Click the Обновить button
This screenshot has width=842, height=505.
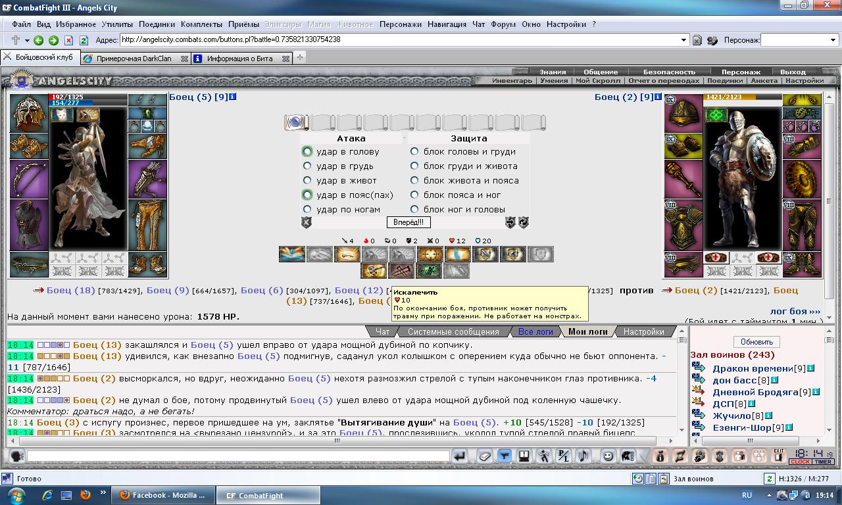pyautogui.click(x=756, y=342)
